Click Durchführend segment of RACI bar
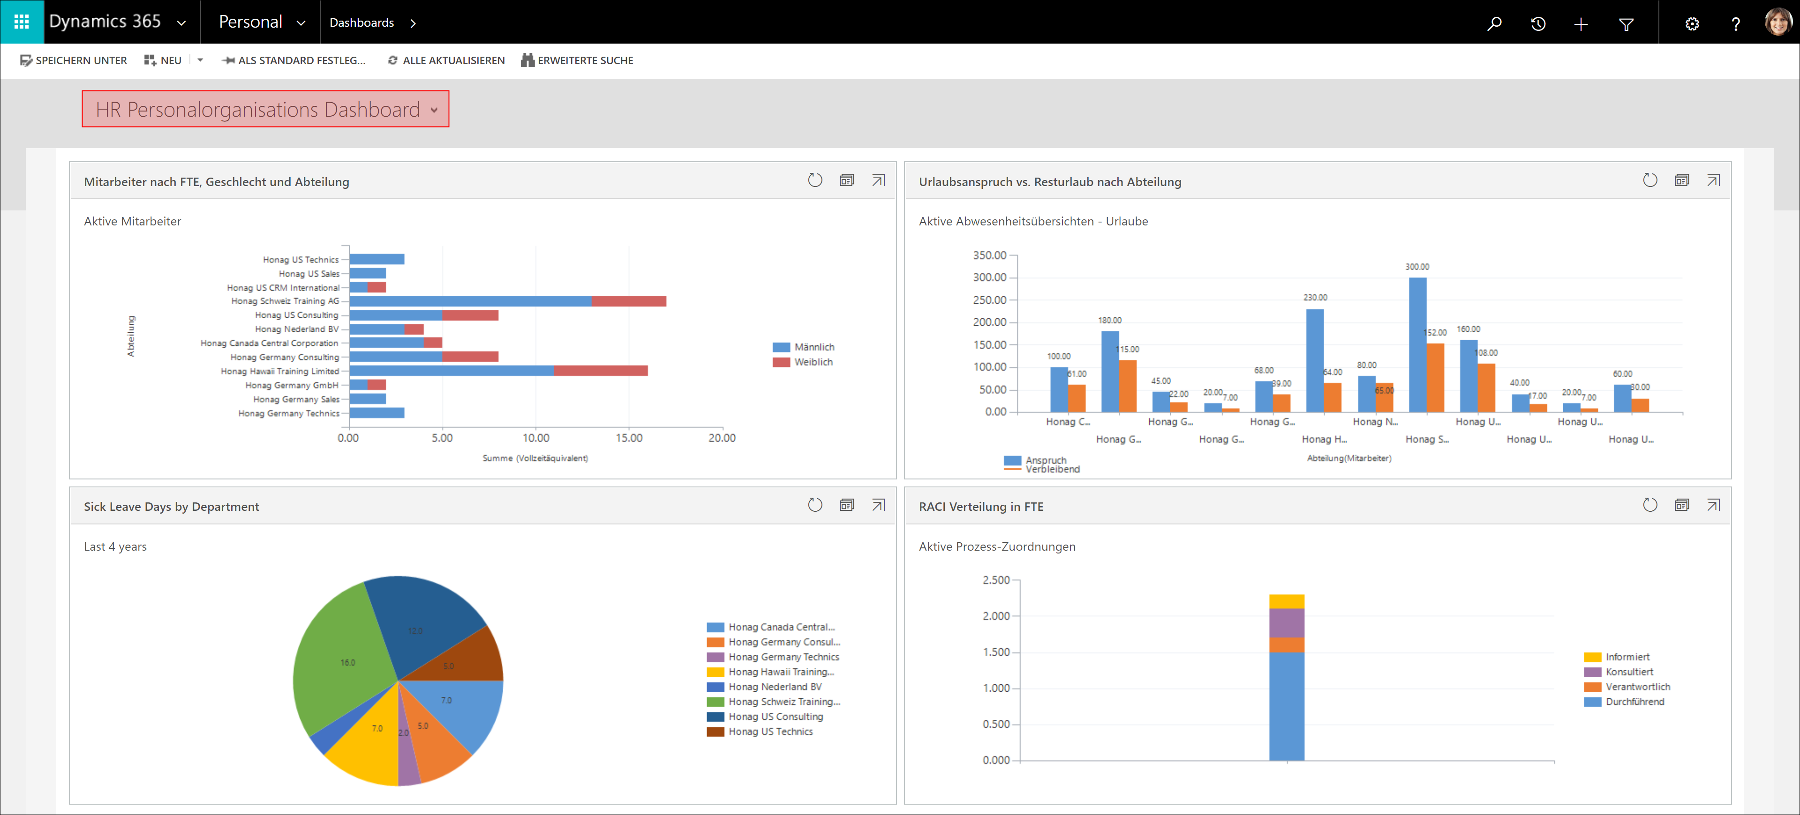Viewport: 1800px width, 815px height. click(x=1287, y=706)
